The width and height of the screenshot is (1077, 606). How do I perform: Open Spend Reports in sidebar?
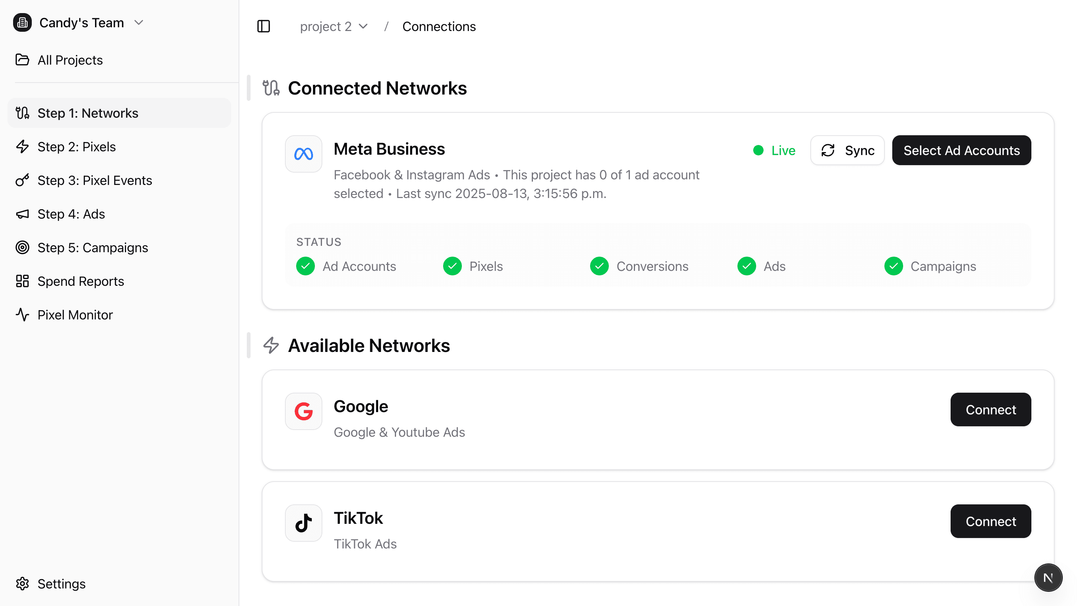click(81, 281)
